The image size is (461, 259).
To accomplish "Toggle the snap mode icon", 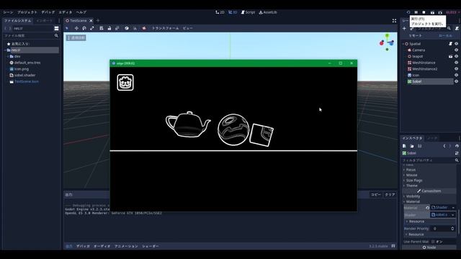I will pos(135,28).
